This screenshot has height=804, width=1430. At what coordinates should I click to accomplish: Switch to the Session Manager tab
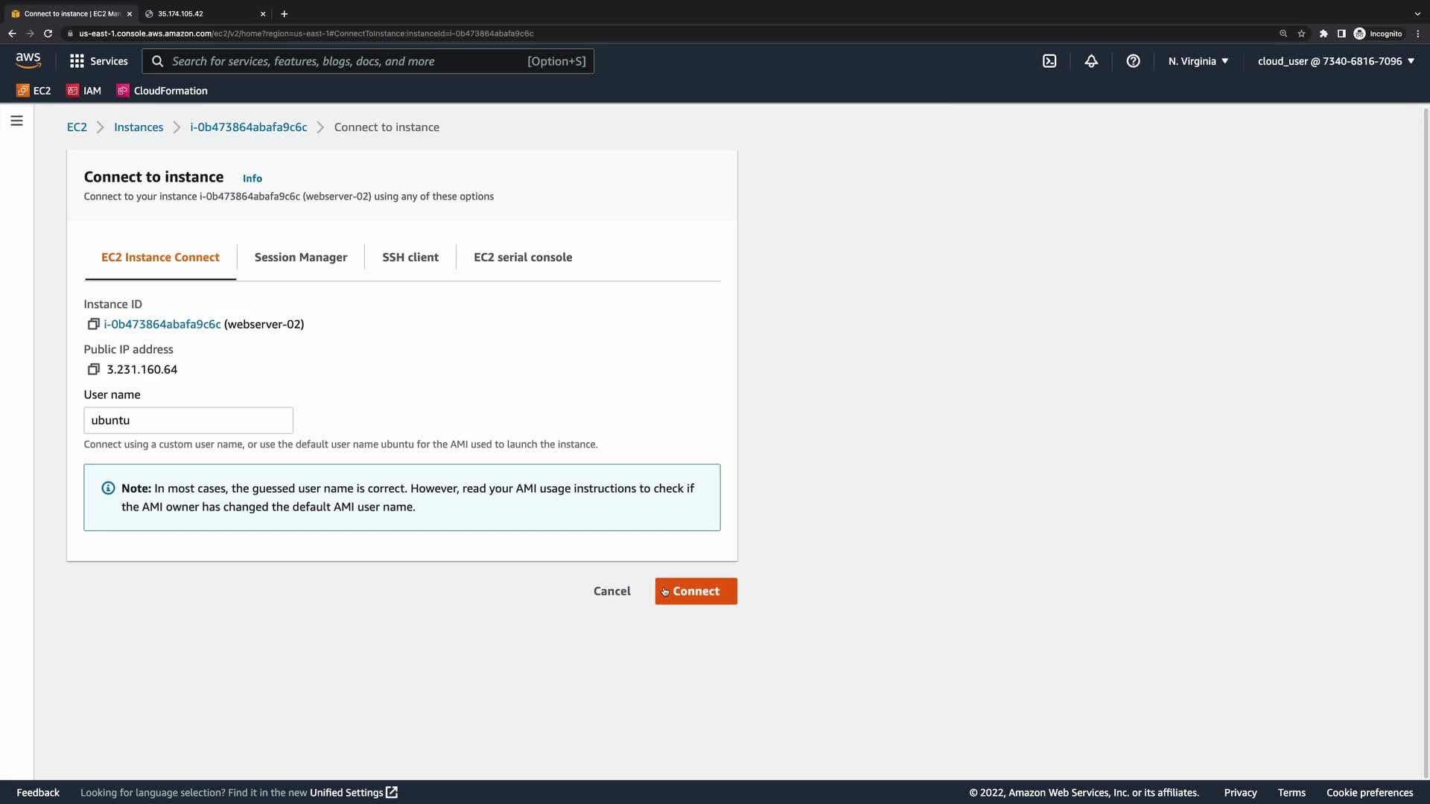[x=301, y=257]
